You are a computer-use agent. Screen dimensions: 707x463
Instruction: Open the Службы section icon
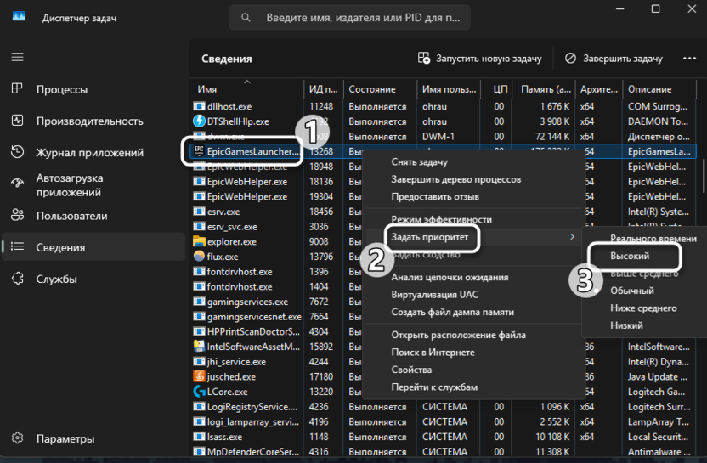point(17,278)
